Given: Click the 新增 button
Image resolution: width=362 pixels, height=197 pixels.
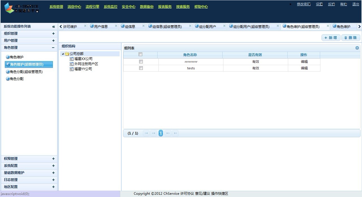Looking at the screenshot, I should coord(331,38).
